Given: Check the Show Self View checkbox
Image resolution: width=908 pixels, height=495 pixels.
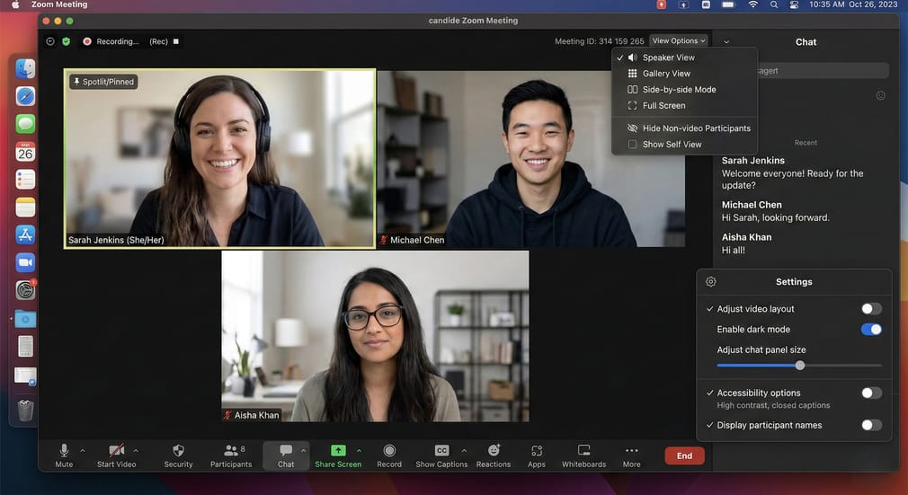Looking at the screenshot, I should click(633, 145).
